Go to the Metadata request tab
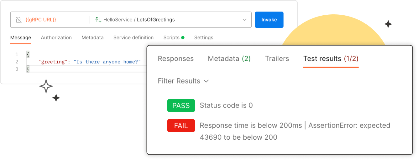The height and width of the screenshot is (160, 418). tap(92, 37)
